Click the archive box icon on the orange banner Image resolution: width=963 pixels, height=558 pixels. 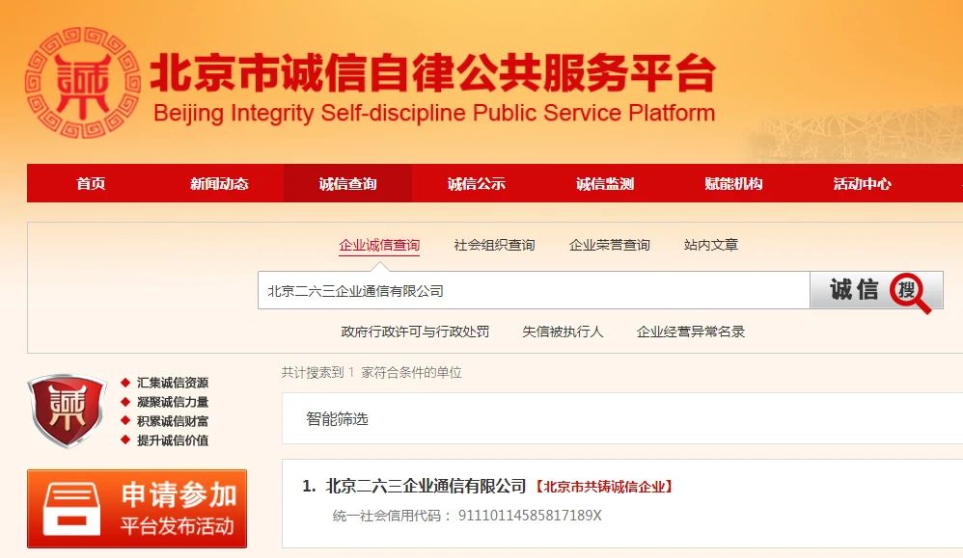(71, 509)
